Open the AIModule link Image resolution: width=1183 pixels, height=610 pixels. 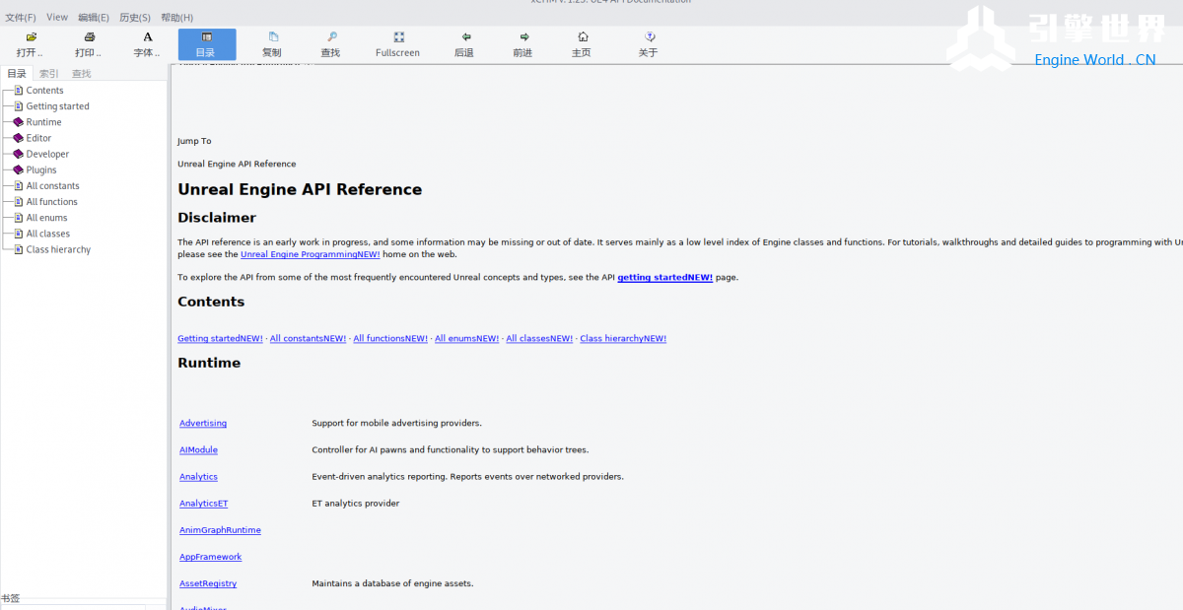coord(198,450)
